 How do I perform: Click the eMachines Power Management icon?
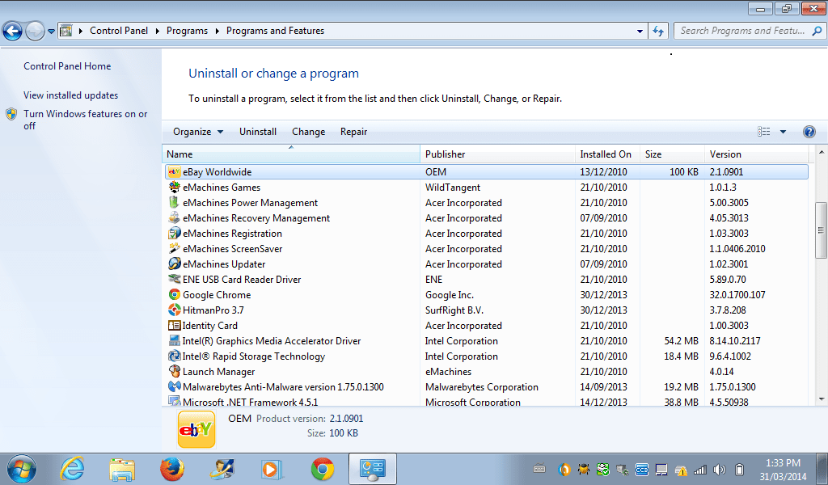pyautogui.click(x=175, y=202)
